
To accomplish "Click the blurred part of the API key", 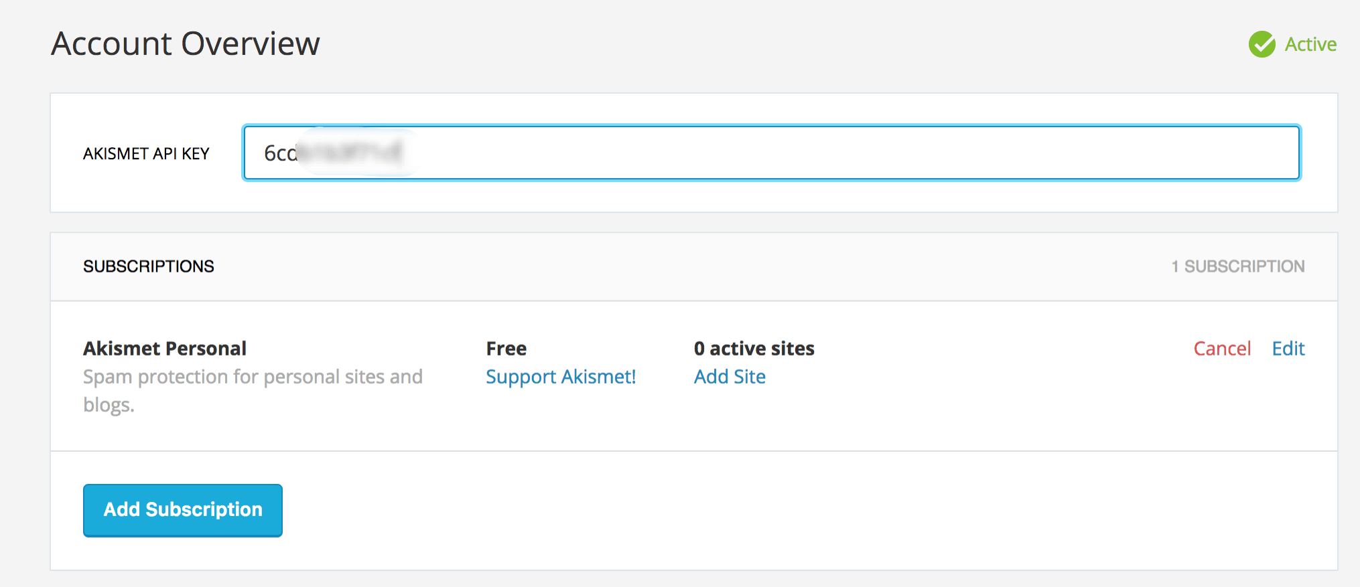I will [x=352, y=153].
